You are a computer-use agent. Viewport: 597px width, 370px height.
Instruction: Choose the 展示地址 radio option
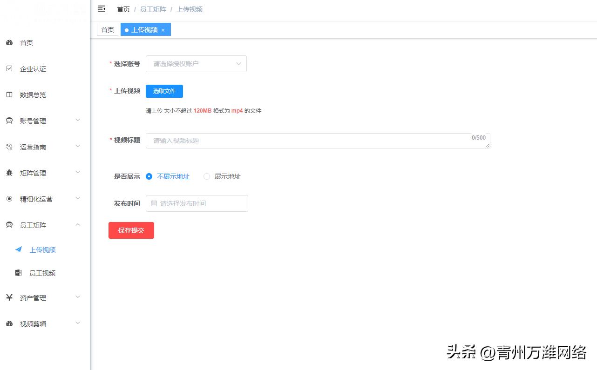pos(206,176)
